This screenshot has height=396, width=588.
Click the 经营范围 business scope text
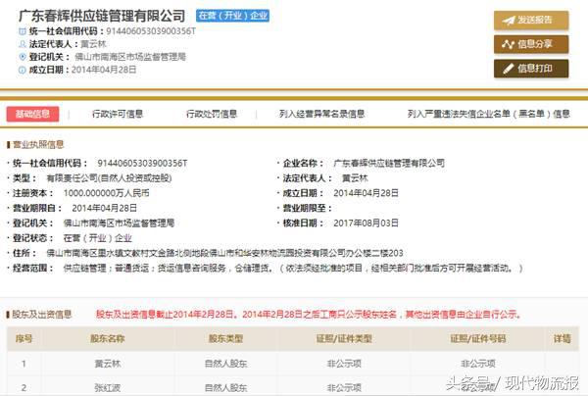click(x=293, y=269)
